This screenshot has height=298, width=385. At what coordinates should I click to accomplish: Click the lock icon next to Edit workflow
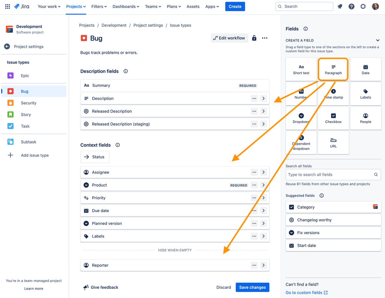tap(254, 38)
